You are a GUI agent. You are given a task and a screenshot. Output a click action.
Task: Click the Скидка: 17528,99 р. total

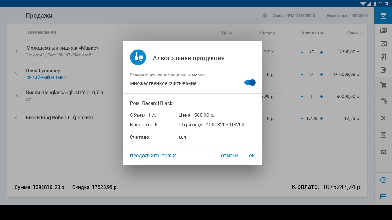95,187
